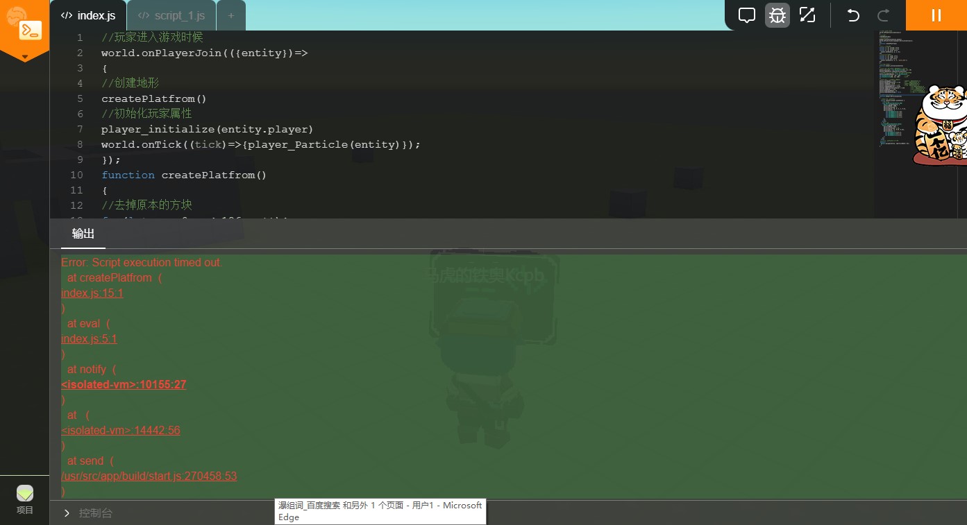967x525 pixels.
Task: Open the chat bubble icon in the top bar
Action: click(746, 15)
